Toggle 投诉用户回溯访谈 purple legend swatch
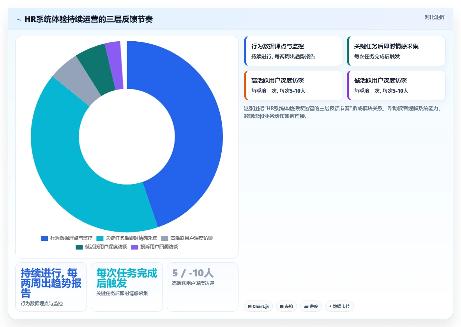Viewport: 461px width, 327px height. [x=135, y=247]
